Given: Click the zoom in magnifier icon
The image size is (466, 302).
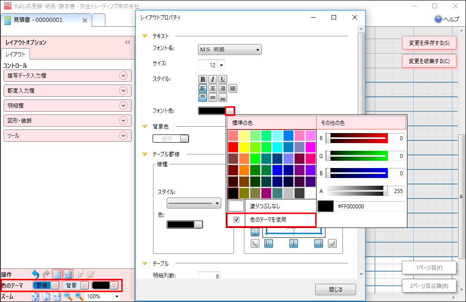Looking at the screenshot, I should pos(79,296).
